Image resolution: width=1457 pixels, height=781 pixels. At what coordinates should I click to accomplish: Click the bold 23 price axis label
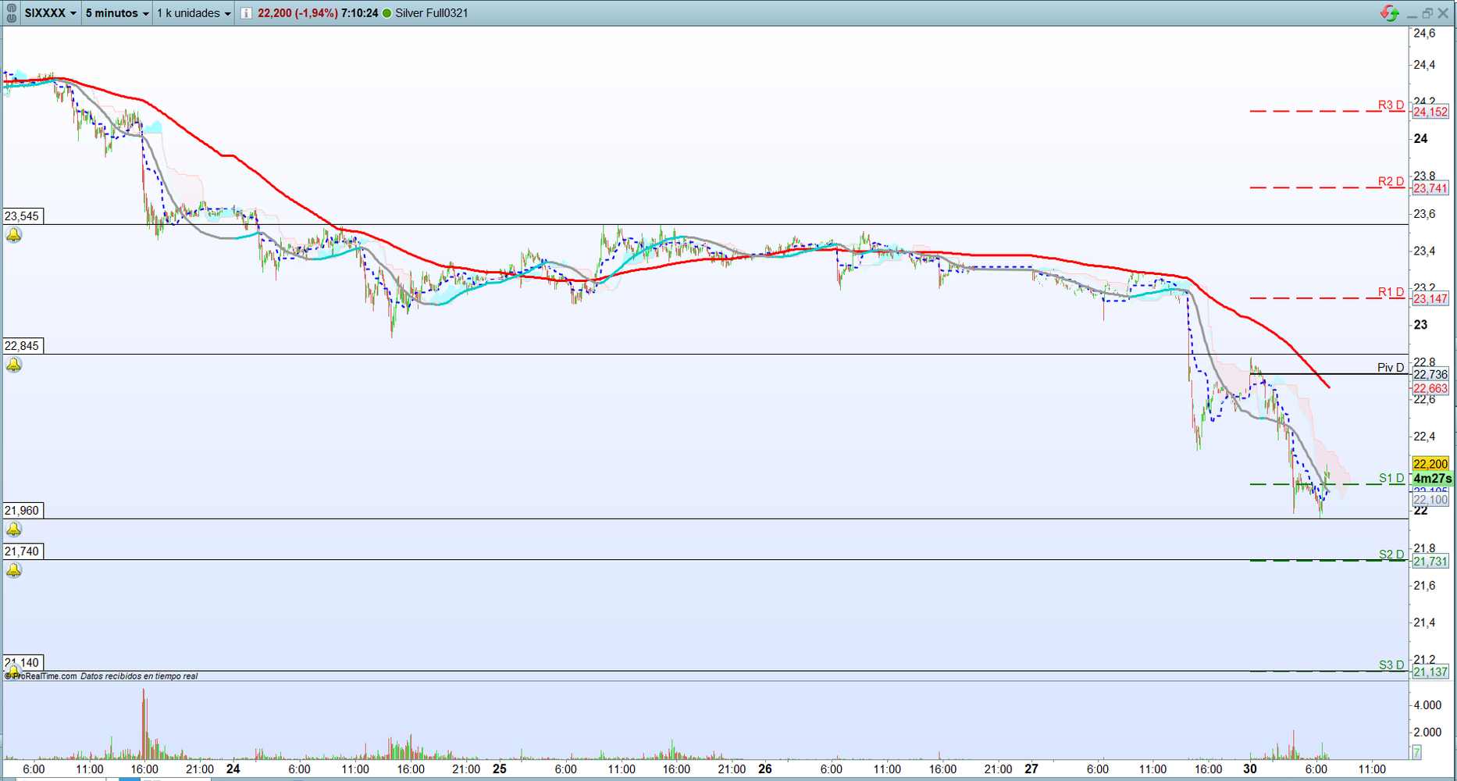(1420, 324)
